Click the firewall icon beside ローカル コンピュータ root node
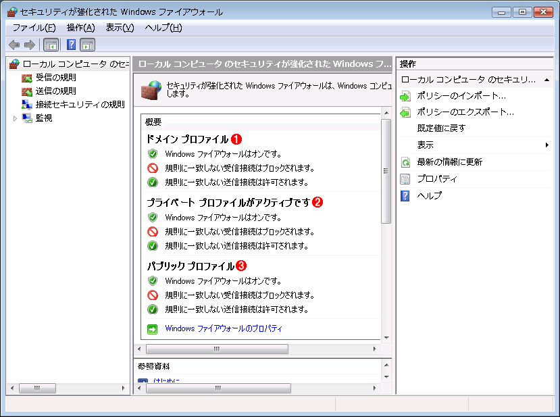The height and width of the screenshot is (417, 560). coord(14,64)
